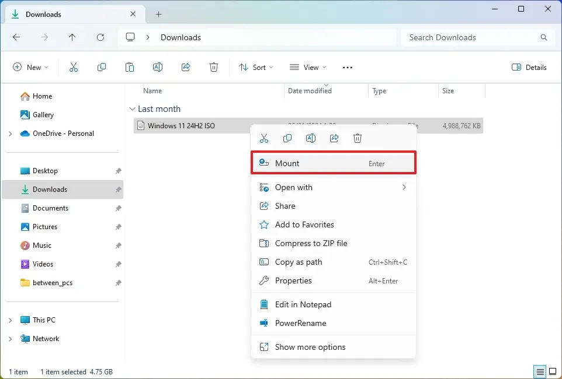Click the Share icon in the toolbar
Screen dimensions: 562x379
point(186,68)
